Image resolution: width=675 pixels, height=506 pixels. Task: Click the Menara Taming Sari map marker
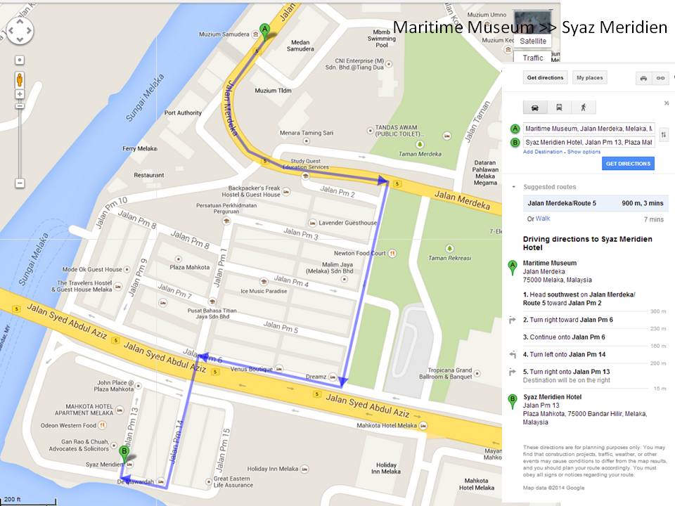point(306,141)
